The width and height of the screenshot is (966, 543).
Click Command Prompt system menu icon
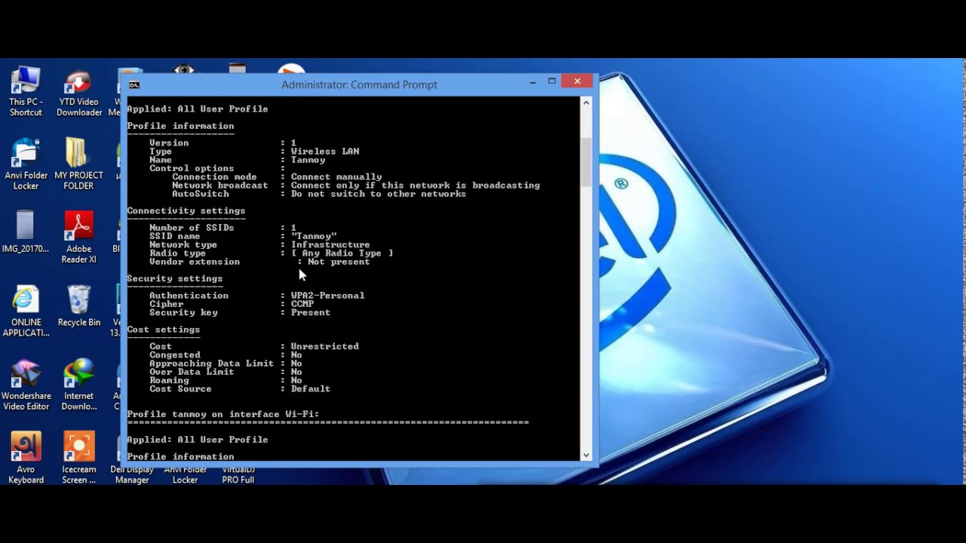click(x=134, y=84)
